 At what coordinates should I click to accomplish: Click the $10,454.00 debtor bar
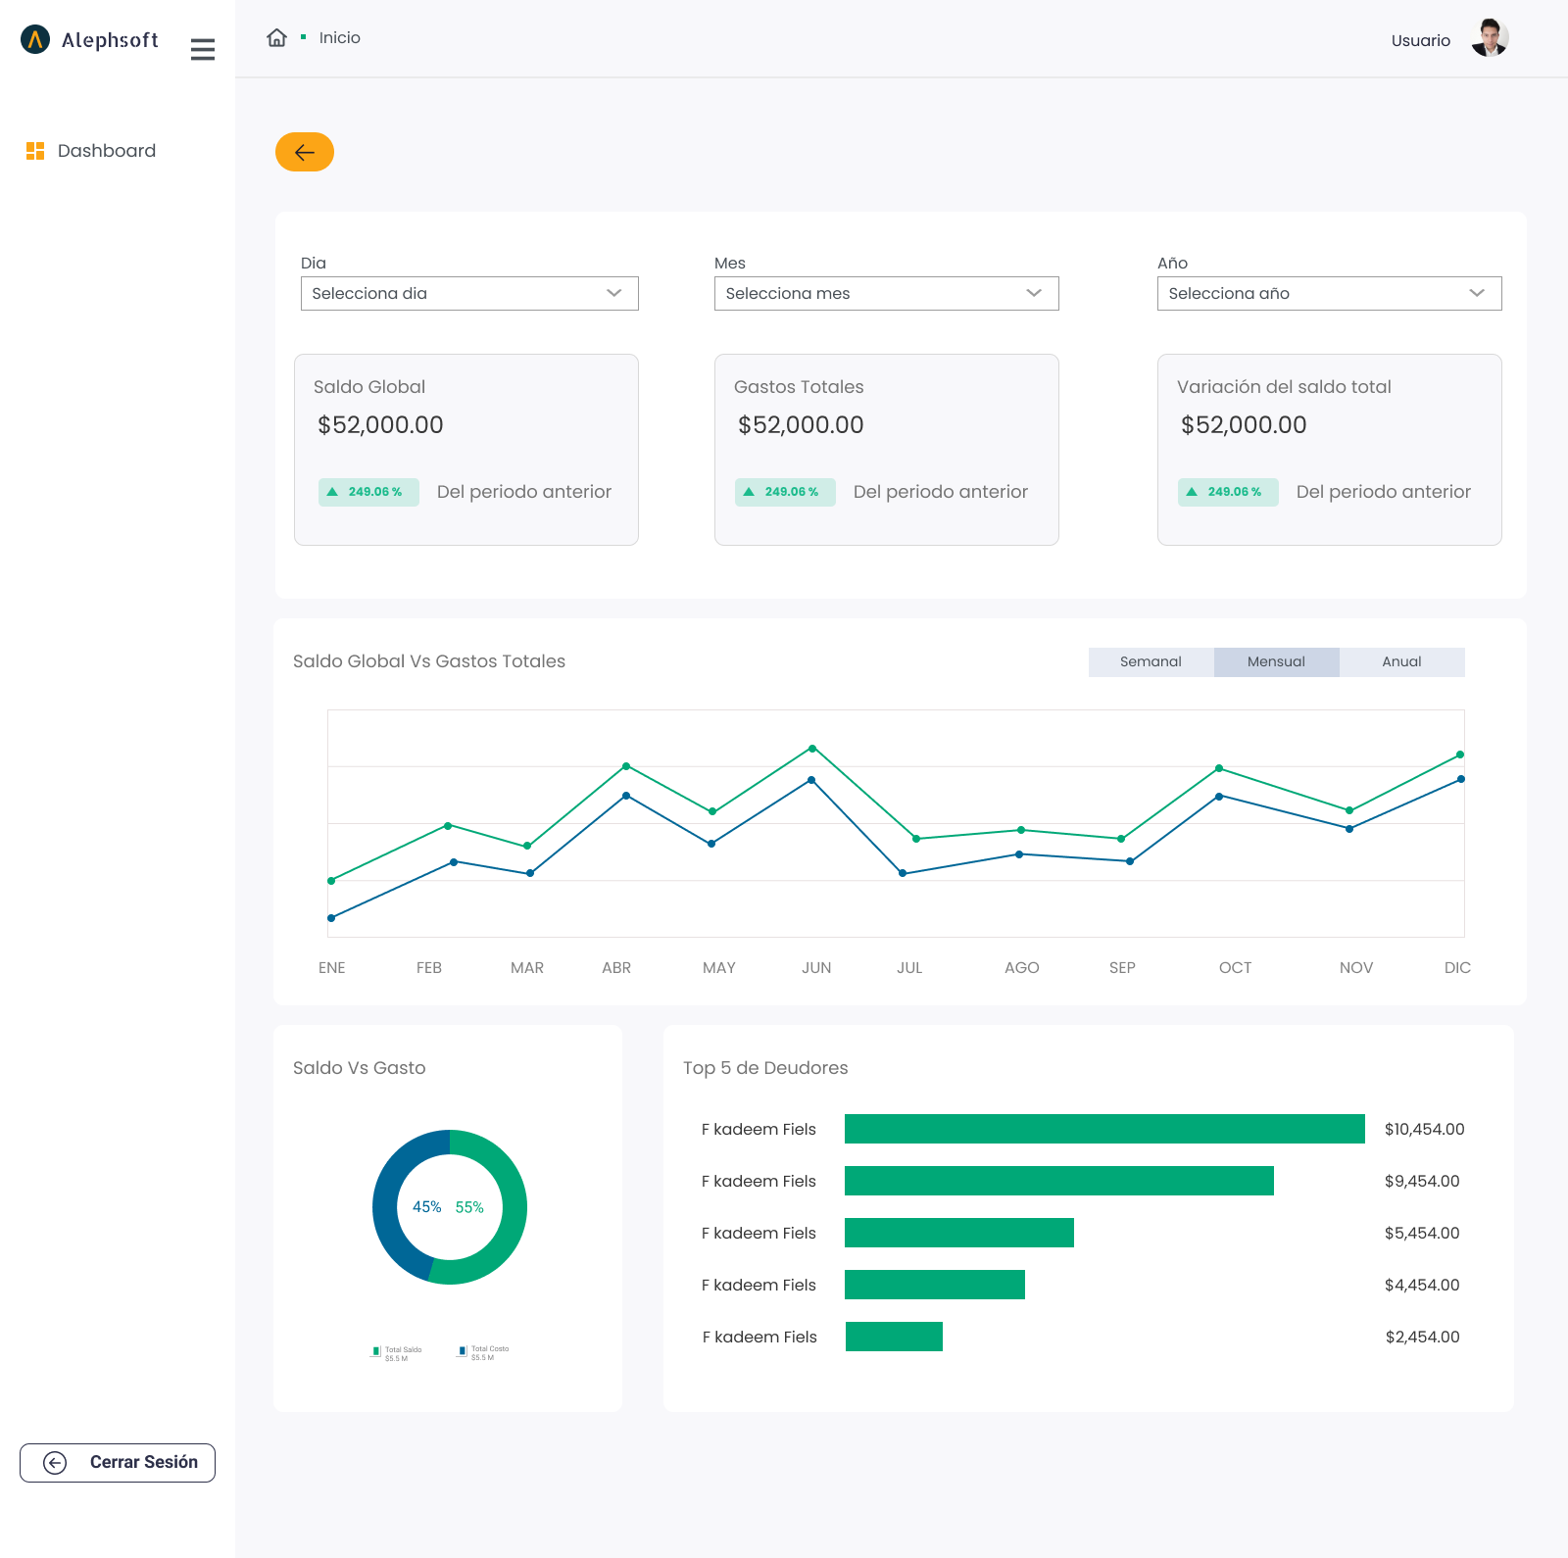(x=1104, y=1129)
